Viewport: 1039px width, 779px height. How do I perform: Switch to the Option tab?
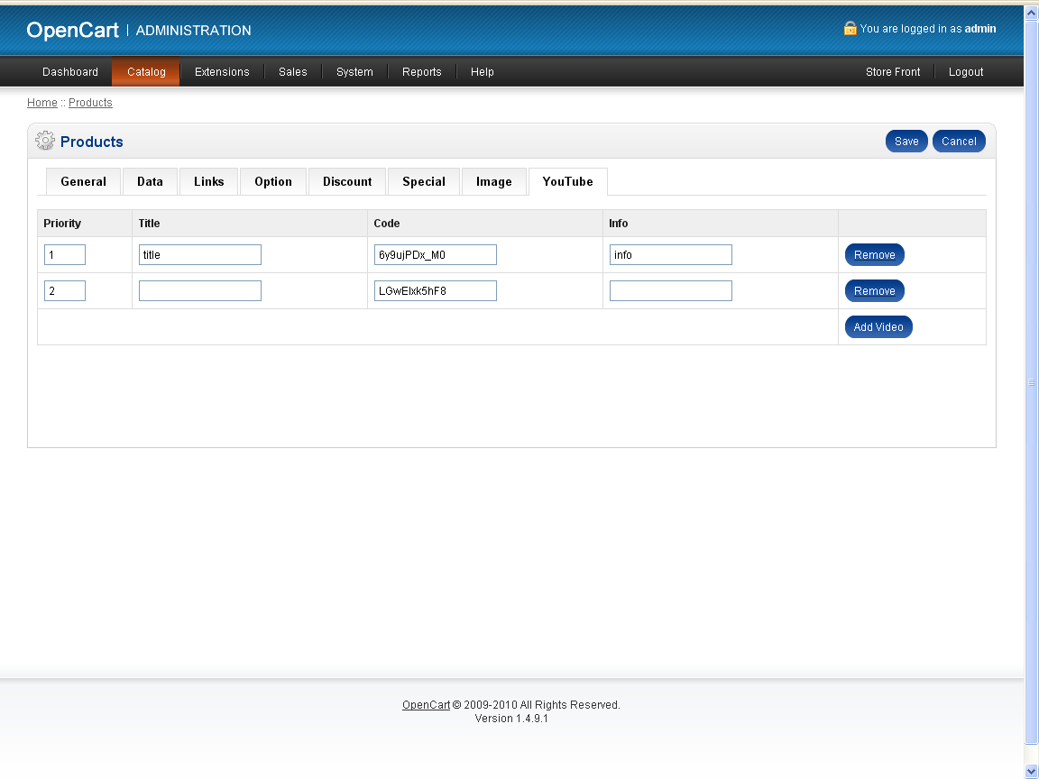(x=273, y=181)
